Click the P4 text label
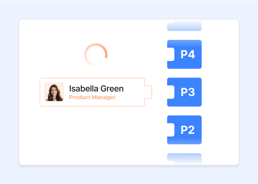Screen dimensions: 258x184 click(x=188, y=54)
